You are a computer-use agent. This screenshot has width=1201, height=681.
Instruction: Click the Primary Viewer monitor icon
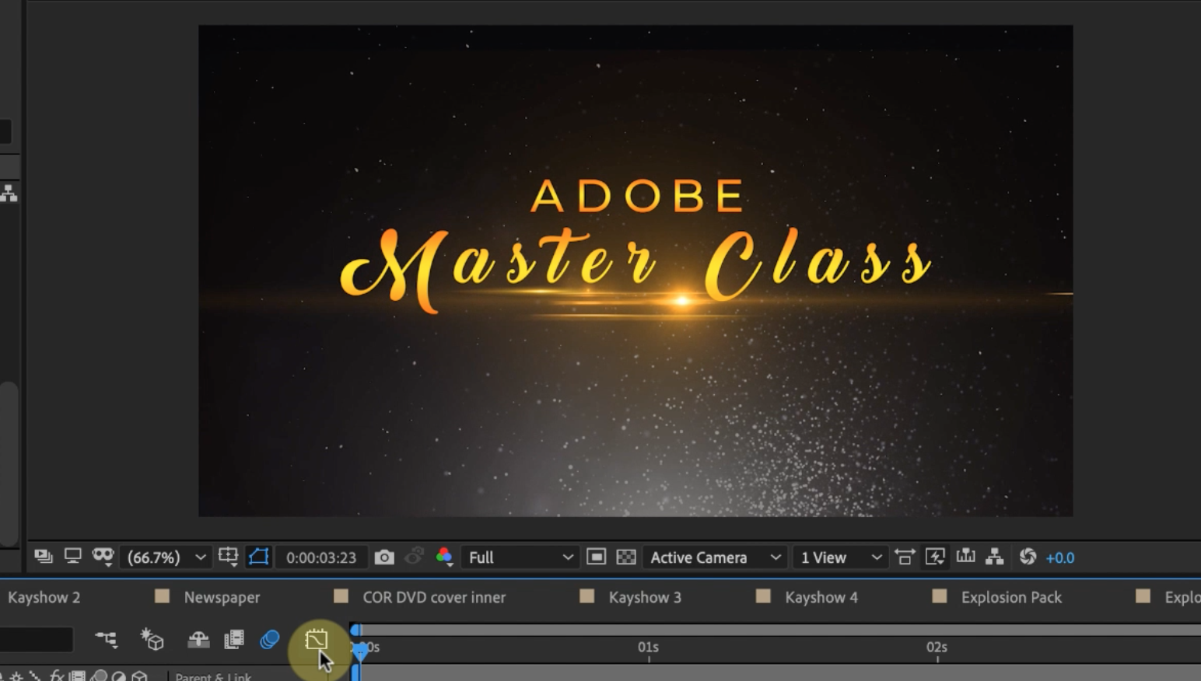tap(72, 557)
